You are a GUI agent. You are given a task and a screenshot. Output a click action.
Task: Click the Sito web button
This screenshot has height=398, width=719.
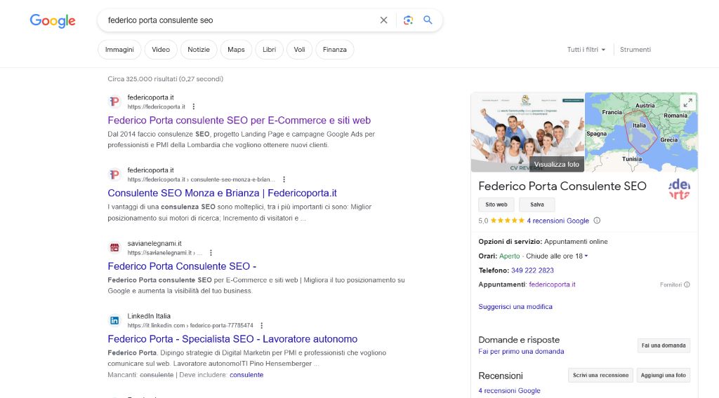(496, 205)
